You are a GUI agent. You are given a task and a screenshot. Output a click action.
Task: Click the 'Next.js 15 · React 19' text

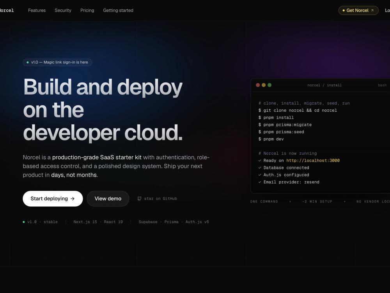98,222
